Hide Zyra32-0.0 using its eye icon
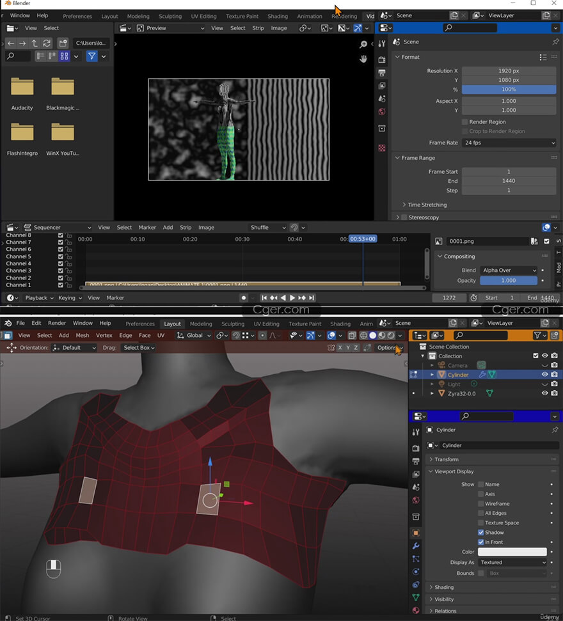 click(x=545, y=393)
